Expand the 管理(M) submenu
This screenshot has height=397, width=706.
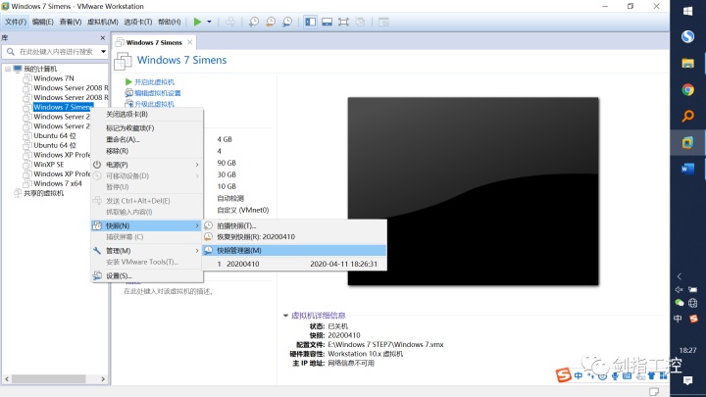pos(147,251)
